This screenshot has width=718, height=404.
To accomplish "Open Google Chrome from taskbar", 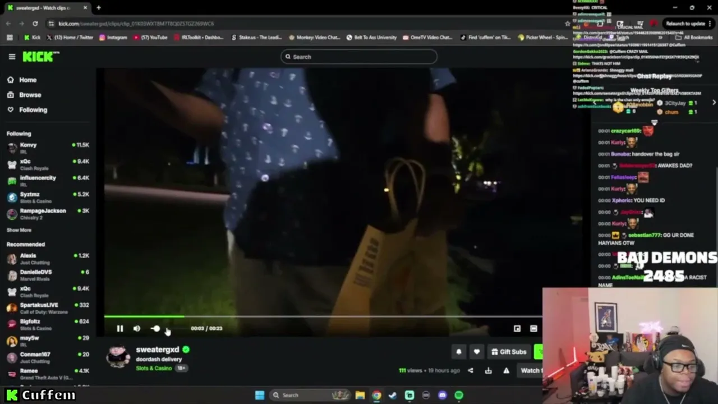I will (x=376, y=395).
